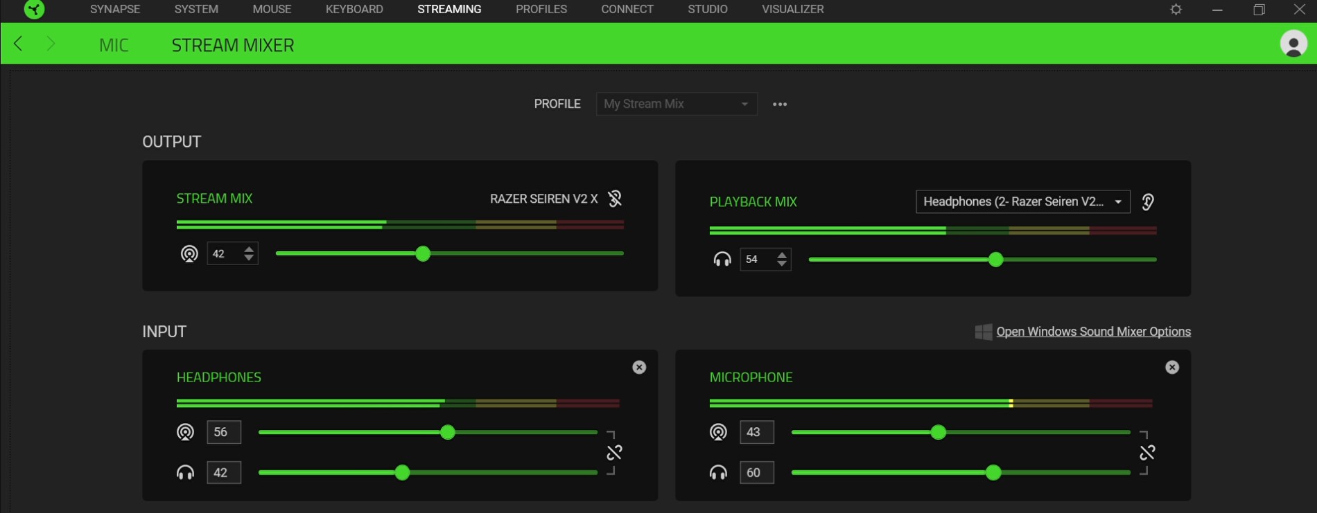Switch to the SYSTEM tab
The width and height of the screenshot is (1317, 513).
[x=196, y=9]
